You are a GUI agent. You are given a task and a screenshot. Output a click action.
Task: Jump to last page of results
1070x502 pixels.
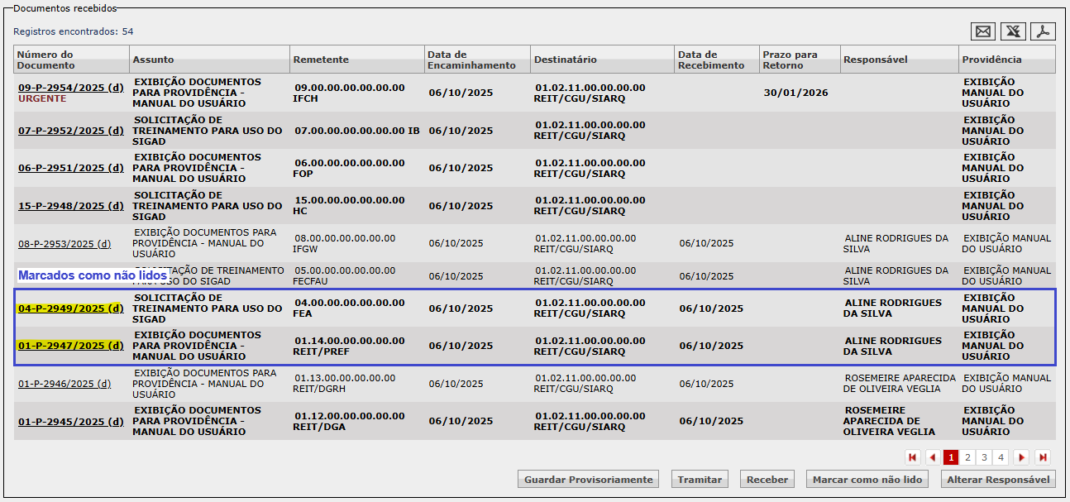[1043, 457]
